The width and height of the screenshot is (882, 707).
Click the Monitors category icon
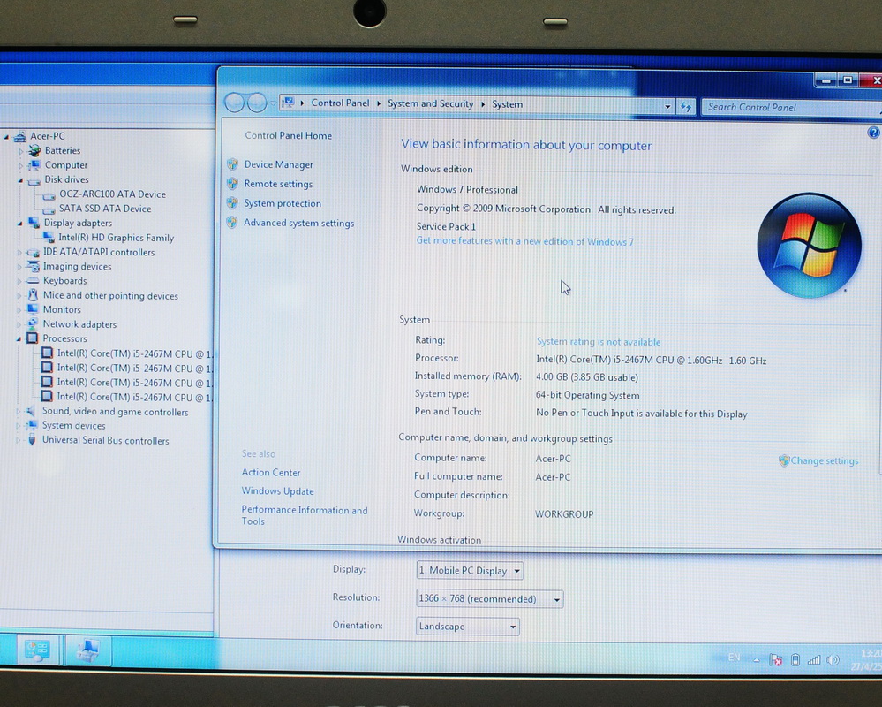pos(34,309)
